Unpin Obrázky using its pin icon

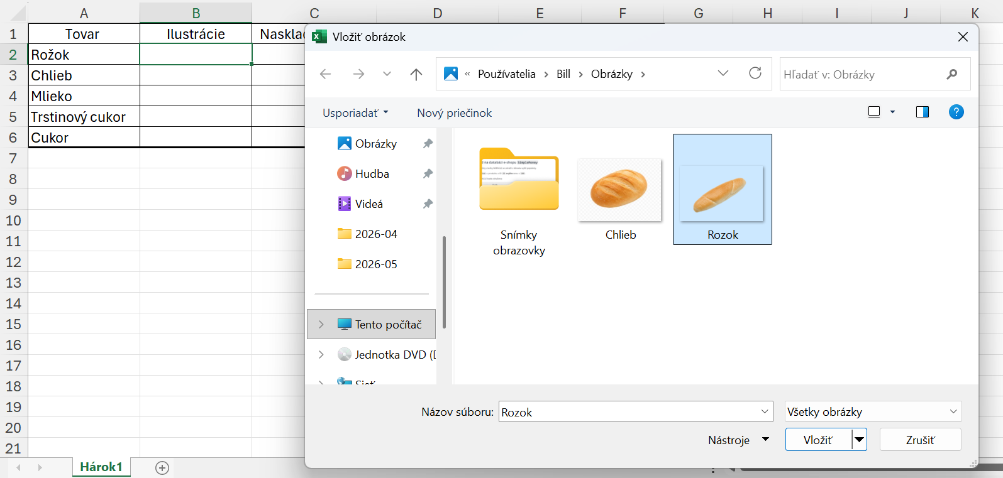(428, 144)
